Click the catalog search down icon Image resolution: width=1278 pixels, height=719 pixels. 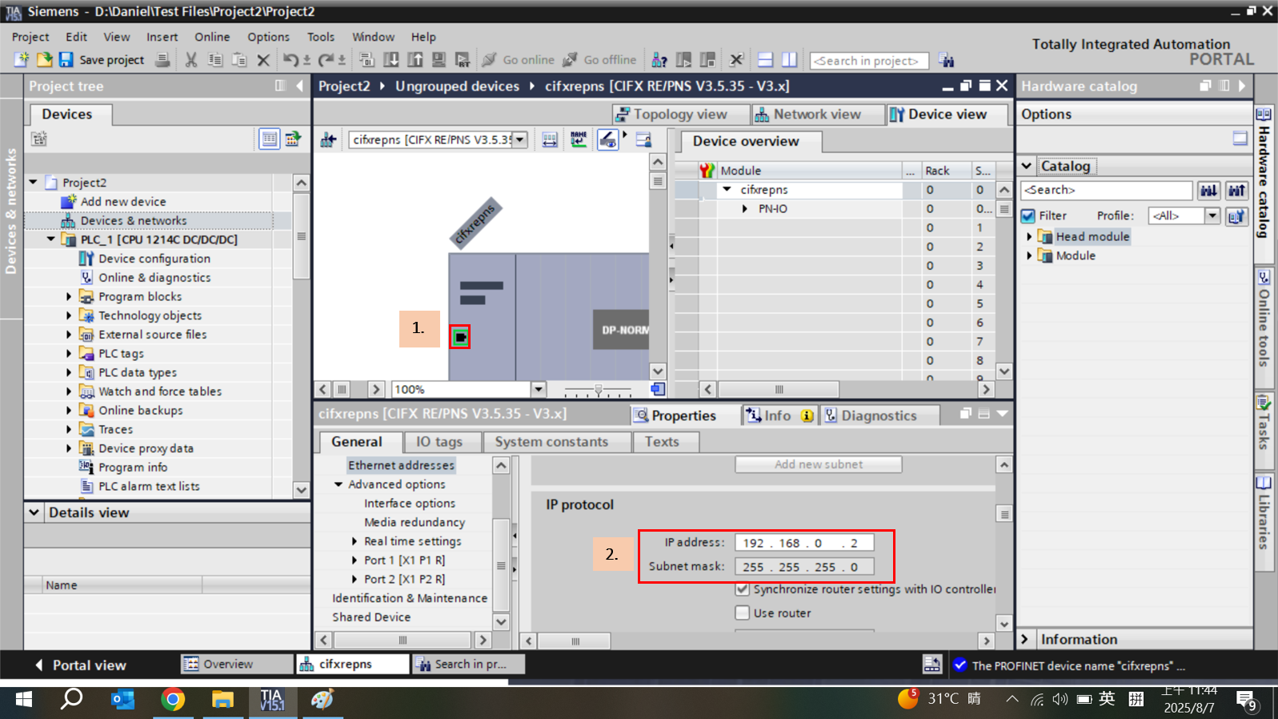click(1208, 190)
